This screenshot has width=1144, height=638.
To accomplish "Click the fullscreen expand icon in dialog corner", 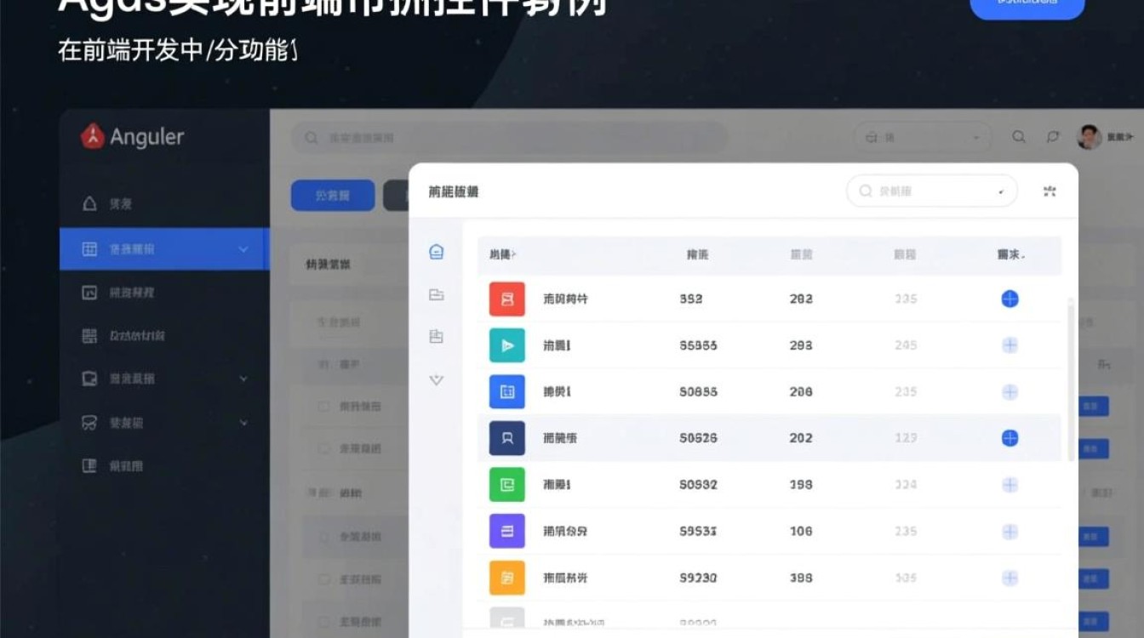I will point(1050,191).
